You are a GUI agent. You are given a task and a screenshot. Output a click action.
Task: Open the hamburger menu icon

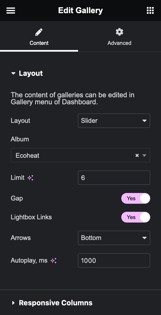pos(11,10)
